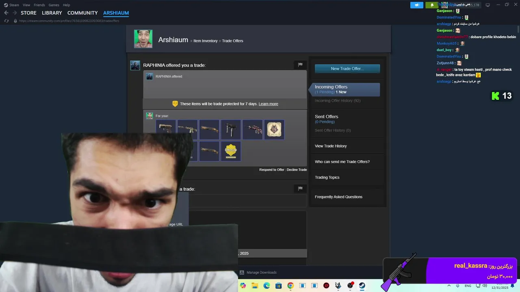Screen dimensions: 520x292
Task: Open Frequently Asked Questions link
Action: pos(338,197)
